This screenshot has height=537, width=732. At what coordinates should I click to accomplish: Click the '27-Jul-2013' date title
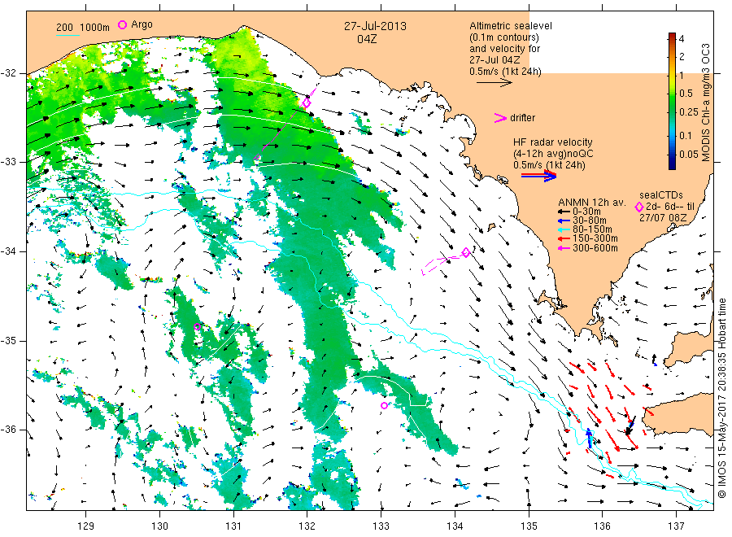[x=375, y=26]
